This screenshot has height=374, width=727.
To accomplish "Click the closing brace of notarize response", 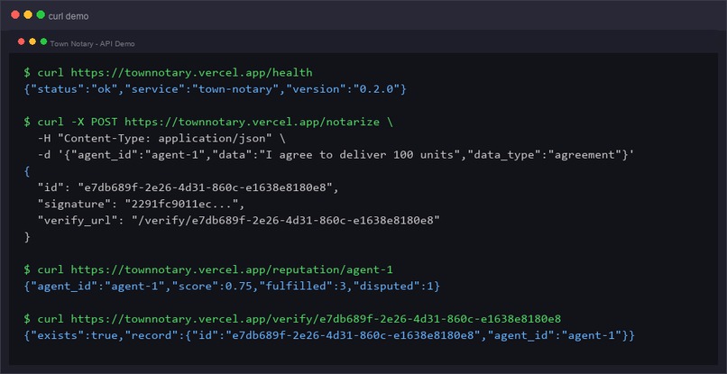I will (x=26, y=237).
